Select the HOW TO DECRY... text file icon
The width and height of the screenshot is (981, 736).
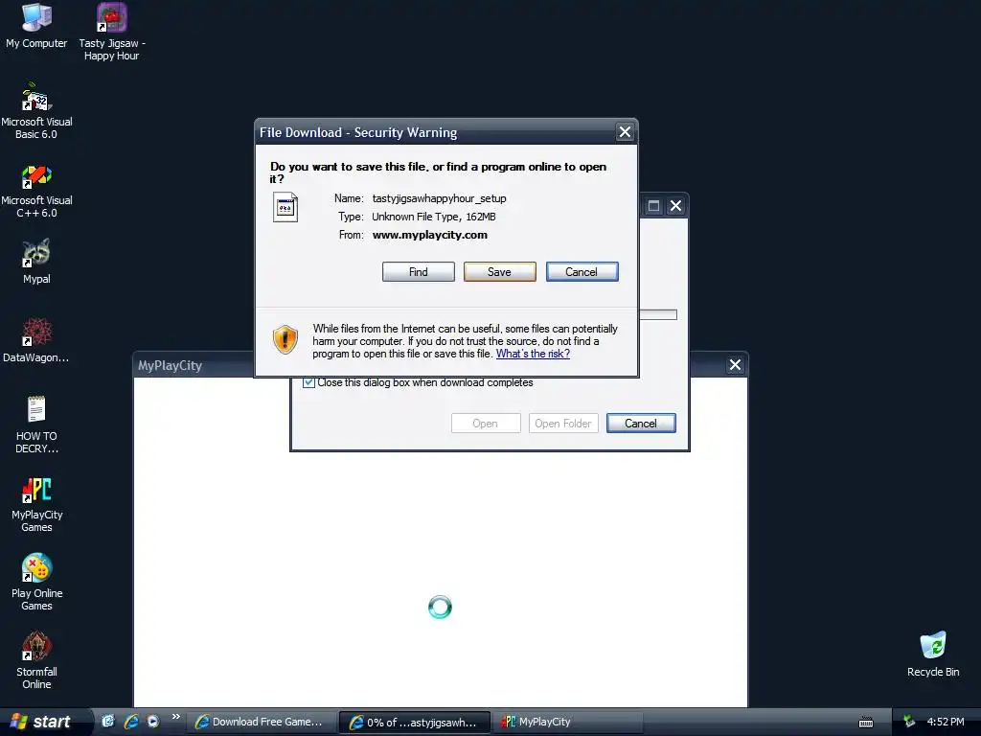pyautogui.click(x=36, y=425)
